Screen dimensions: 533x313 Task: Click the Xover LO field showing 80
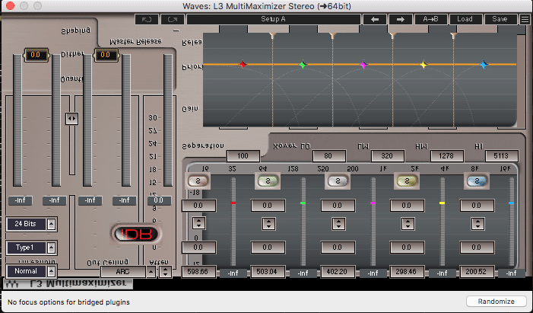click(x=328, y=156)
